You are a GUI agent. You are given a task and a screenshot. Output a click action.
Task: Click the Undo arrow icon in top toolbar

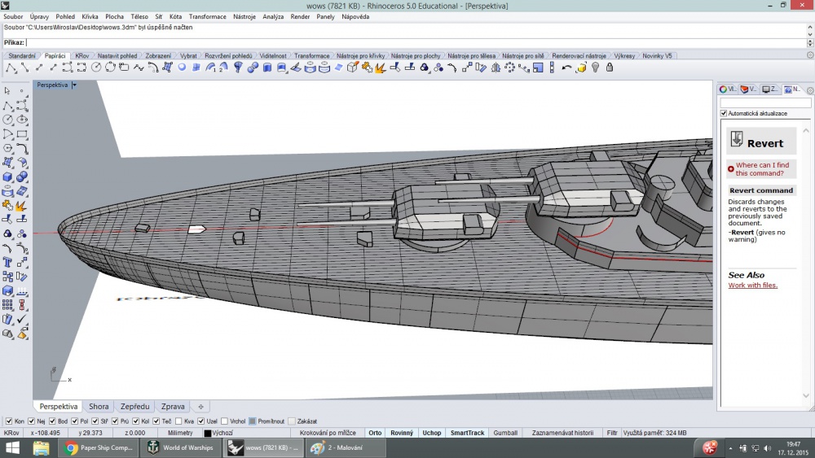566,68
